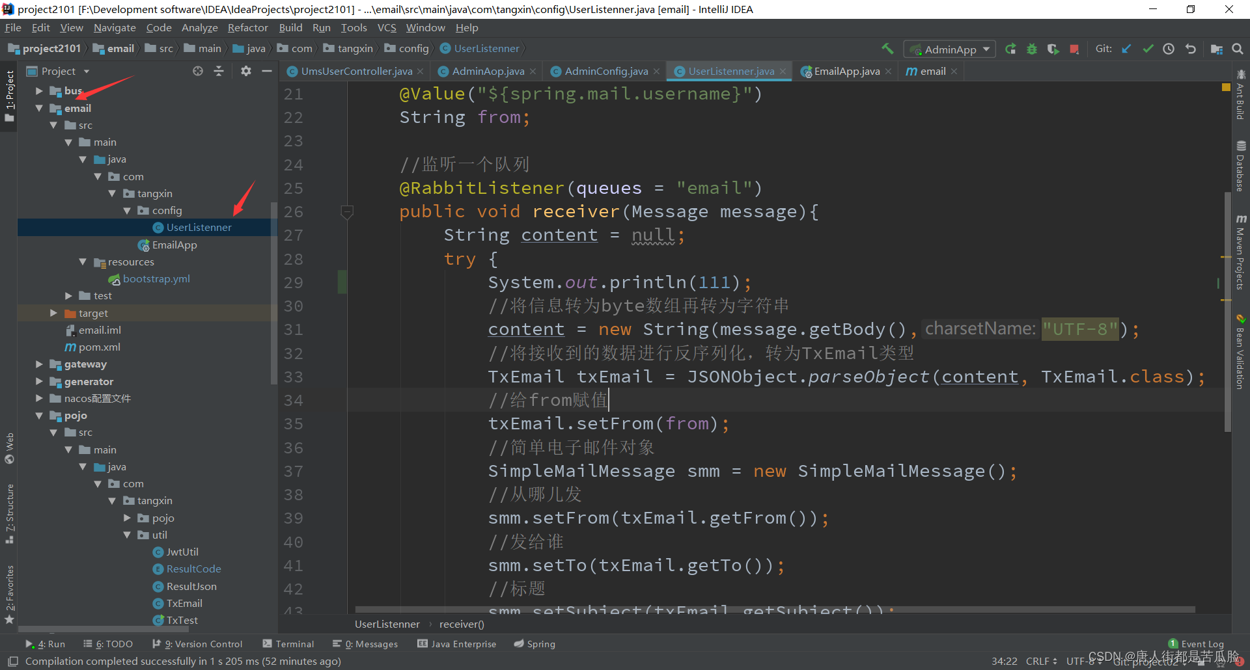Viewport: 1250px width, 670px height.
Task: Update project from Git arrow icon
Action: [x=1126, y=49]
